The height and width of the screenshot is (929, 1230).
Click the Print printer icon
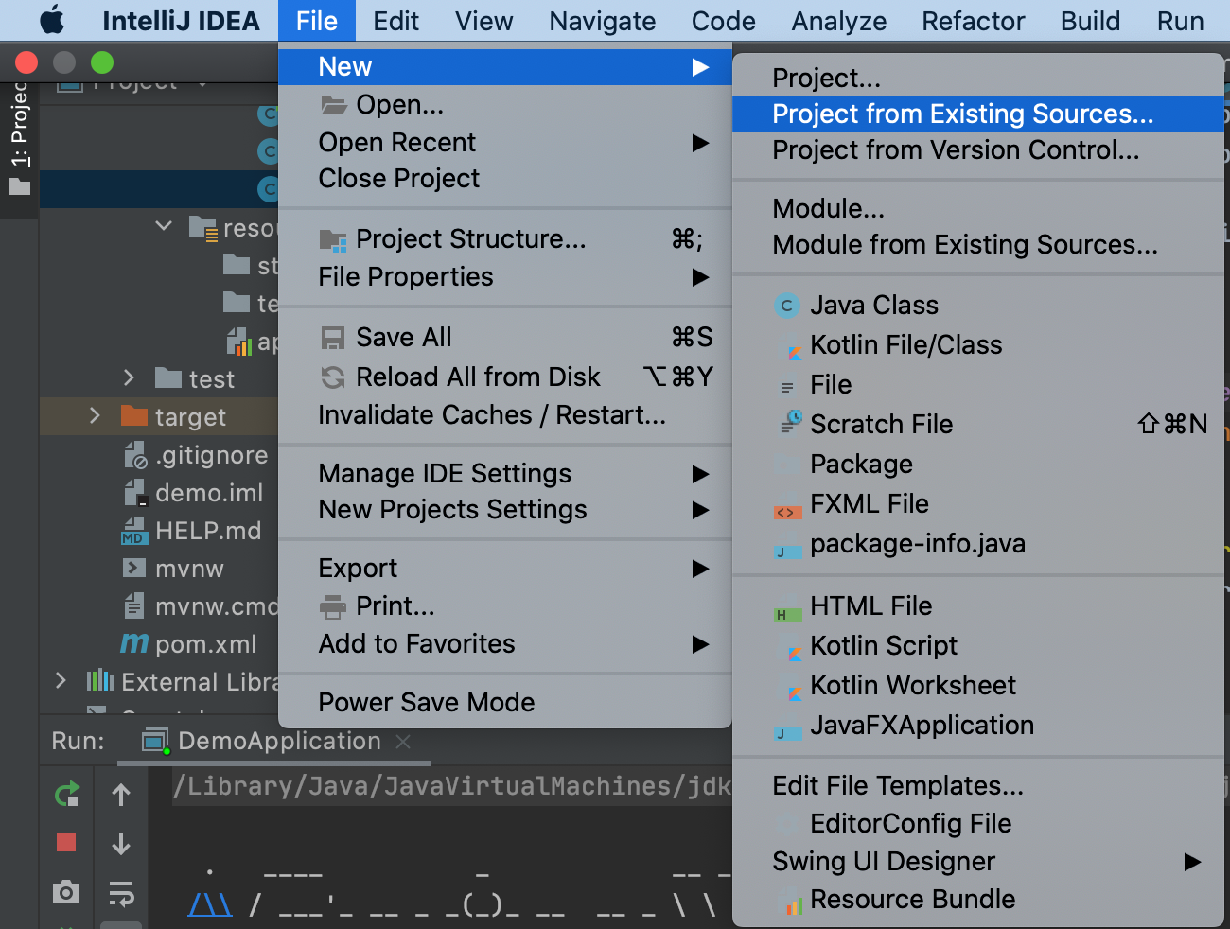333,606
